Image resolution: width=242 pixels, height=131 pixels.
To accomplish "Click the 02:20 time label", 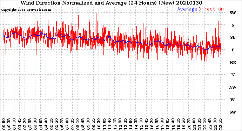I will pyautogui.click(x=25, y=124).
